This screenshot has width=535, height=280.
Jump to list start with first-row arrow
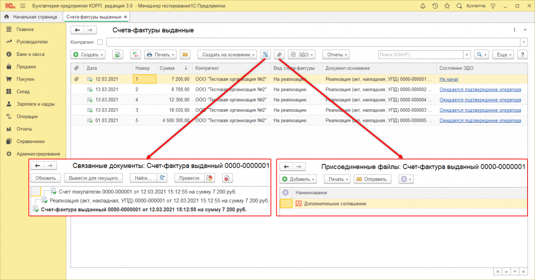point(497,272)
